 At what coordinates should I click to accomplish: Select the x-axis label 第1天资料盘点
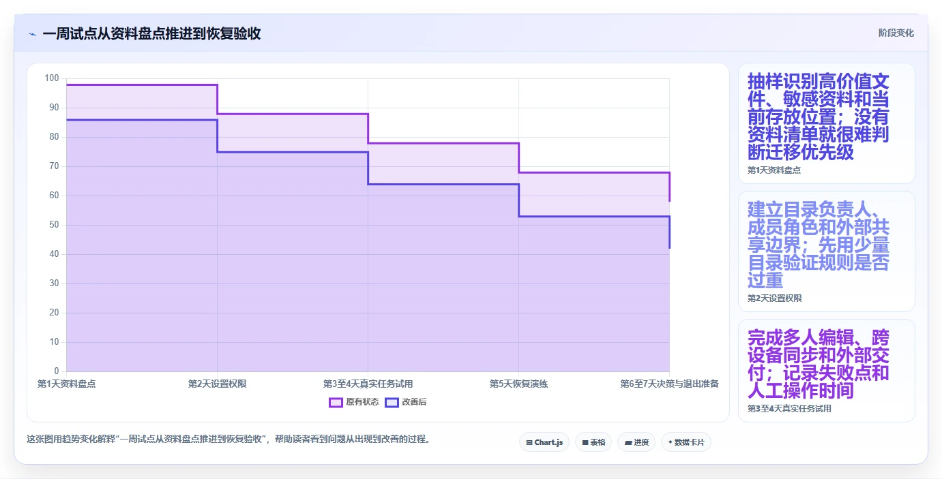click(66, 384)
